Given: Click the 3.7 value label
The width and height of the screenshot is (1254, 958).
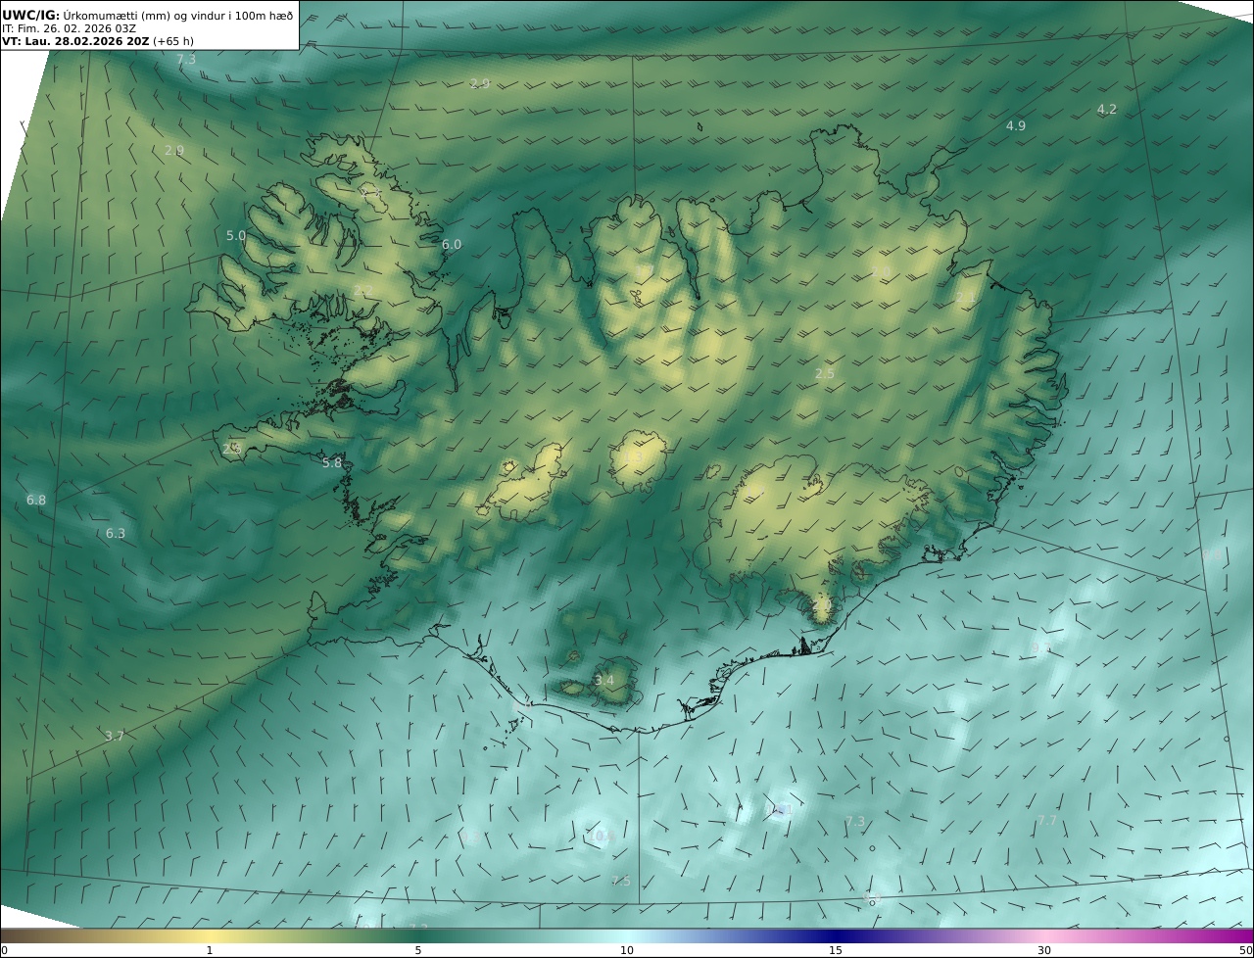Looking at the screenshot, I should tap(115, 736).
